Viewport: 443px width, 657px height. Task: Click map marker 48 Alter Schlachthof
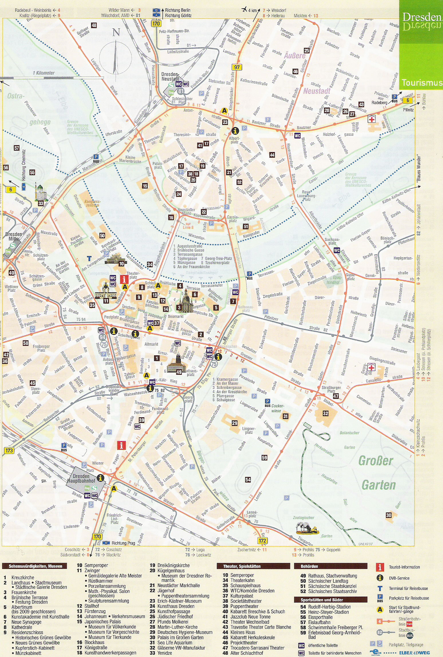point(94,25)
